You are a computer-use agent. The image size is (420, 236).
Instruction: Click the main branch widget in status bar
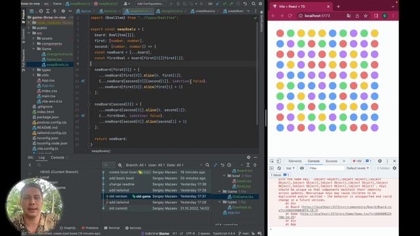coord(243,233)
